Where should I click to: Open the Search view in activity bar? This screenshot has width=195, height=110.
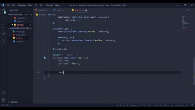tap(4, 19)
